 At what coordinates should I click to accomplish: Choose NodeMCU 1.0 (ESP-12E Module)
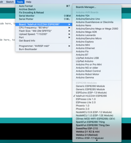coord(97,115)
